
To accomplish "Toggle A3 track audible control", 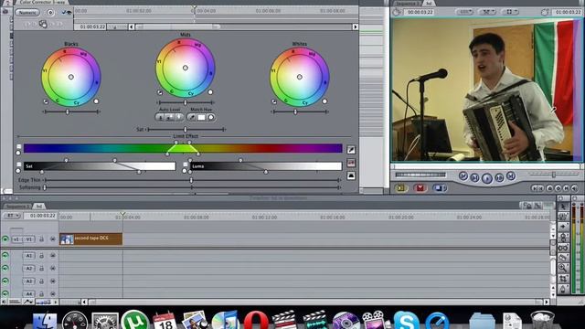I will [x=5, y=281].
